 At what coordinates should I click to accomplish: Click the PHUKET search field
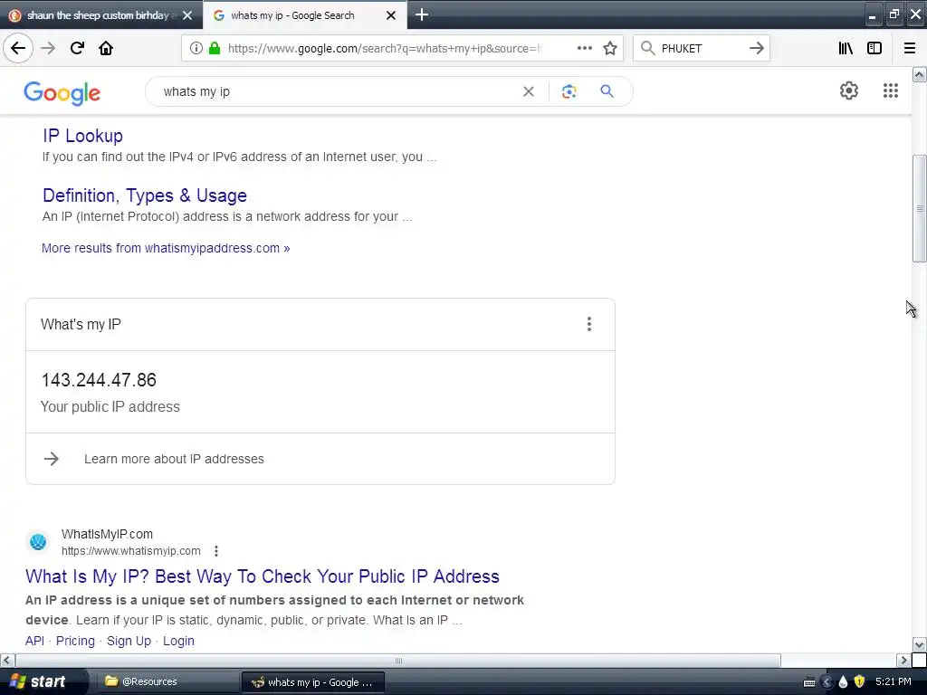(x=701, y=49)
